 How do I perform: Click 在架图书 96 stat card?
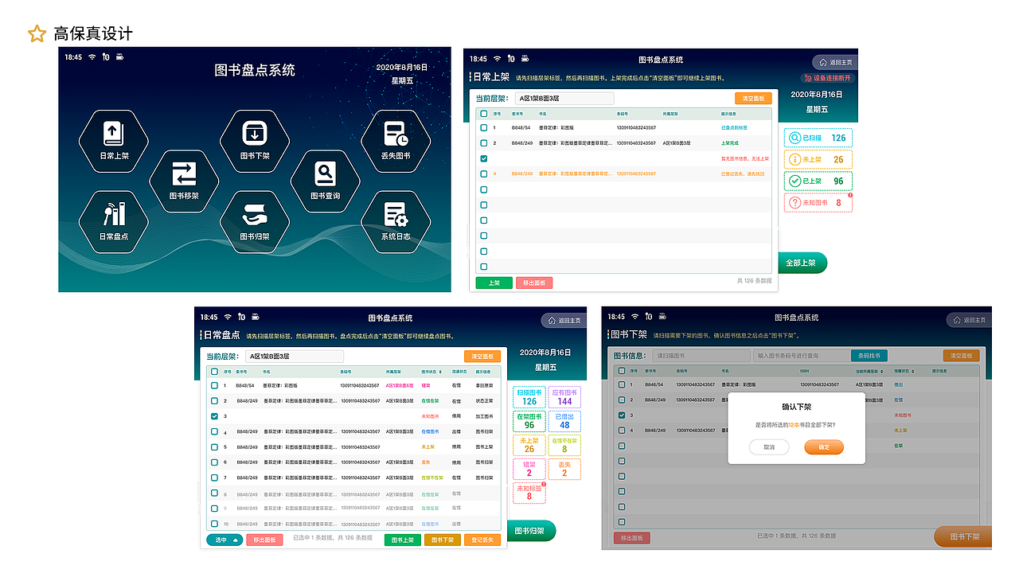tap(529, 421)
